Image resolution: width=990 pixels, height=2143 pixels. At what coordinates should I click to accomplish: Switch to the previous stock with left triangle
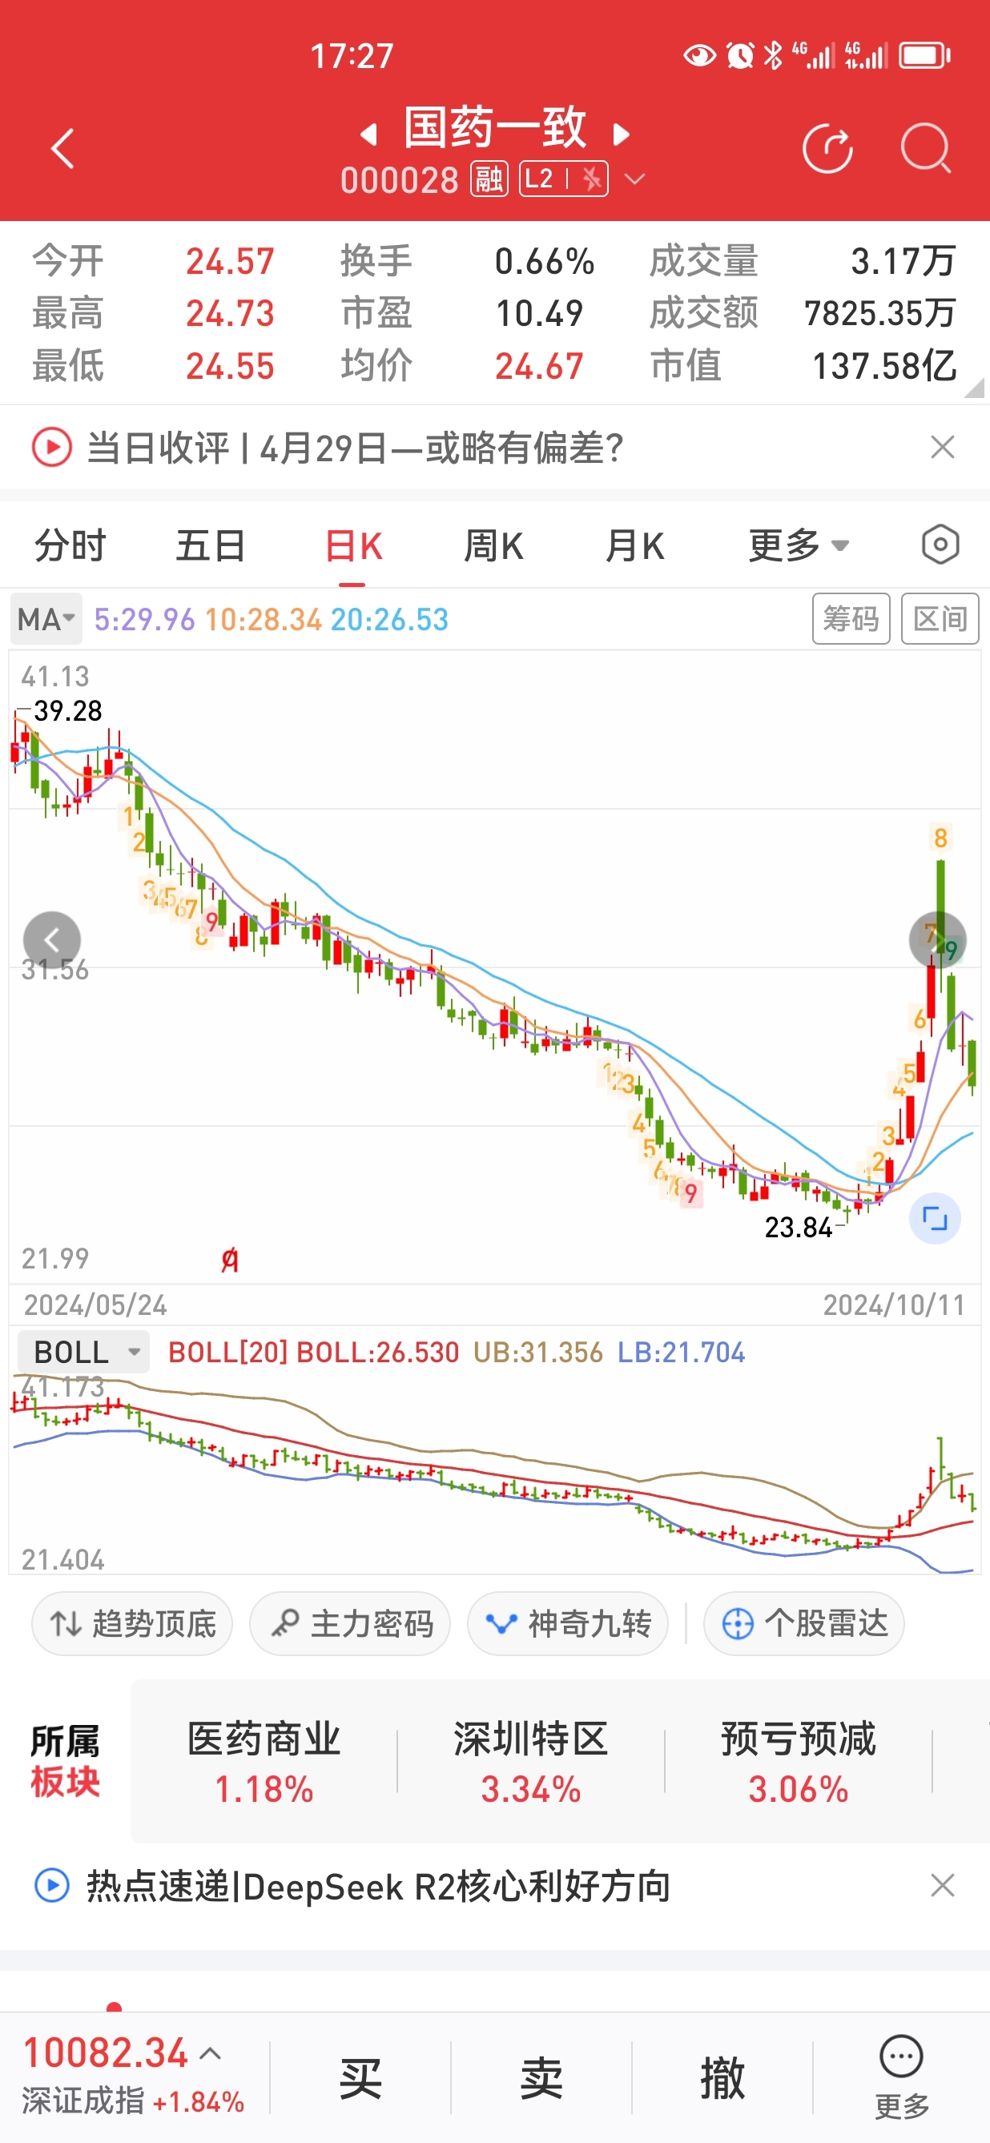pos(368,134)
